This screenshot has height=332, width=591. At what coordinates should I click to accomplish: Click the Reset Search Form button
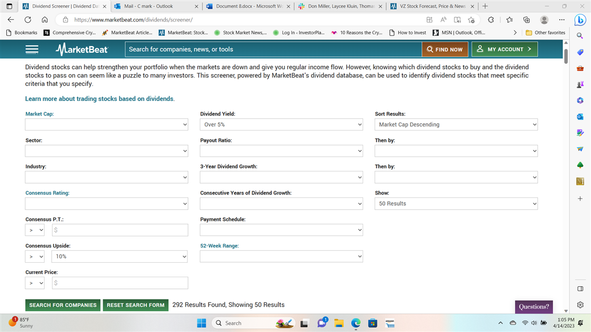click(135, 305)
